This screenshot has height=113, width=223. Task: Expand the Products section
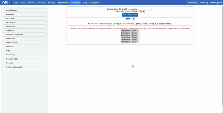[25, 47]
